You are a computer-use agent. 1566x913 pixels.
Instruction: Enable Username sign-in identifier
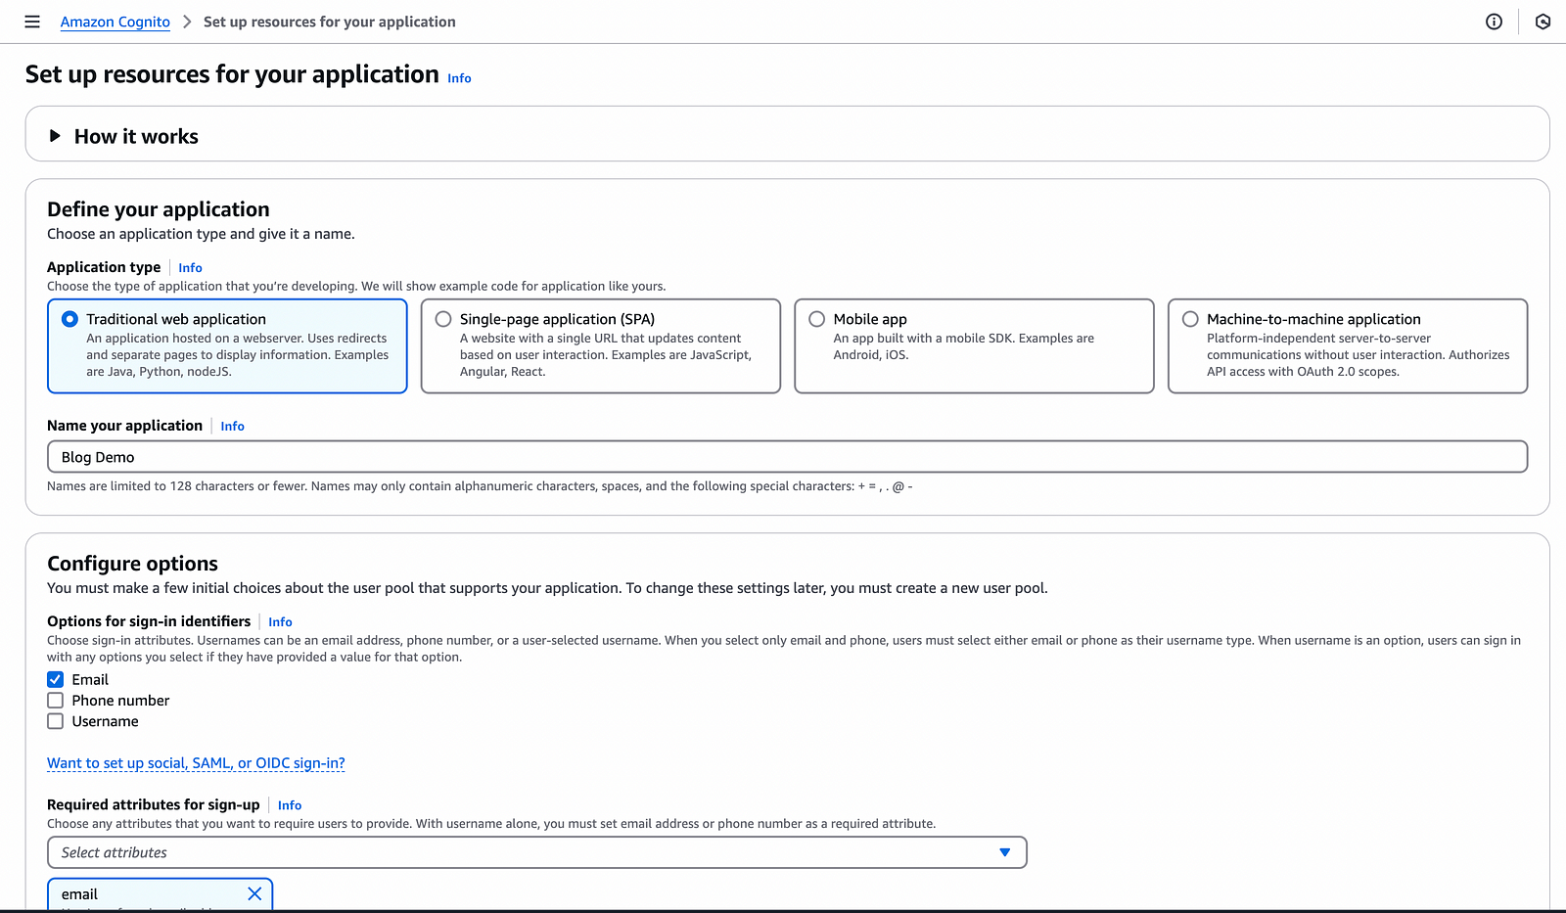56,721
